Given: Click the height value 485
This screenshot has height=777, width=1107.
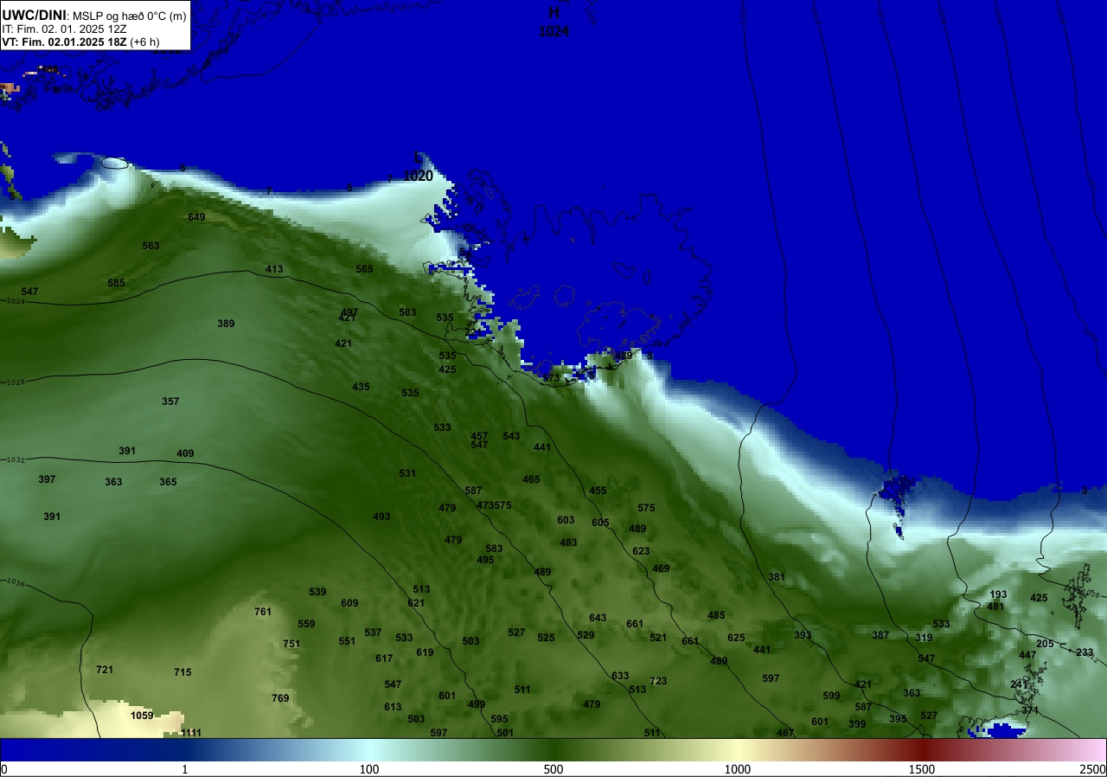Looking at the screenshot, I should [716, 615].
